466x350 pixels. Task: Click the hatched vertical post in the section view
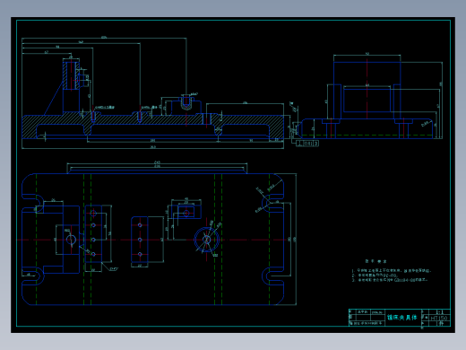pyautogui.click(x=71, y=74)
